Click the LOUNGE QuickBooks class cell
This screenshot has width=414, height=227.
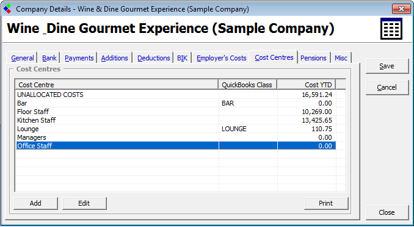234,129
